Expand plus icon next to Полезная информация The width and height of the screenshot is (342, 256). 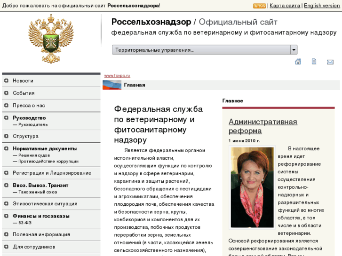6,234
